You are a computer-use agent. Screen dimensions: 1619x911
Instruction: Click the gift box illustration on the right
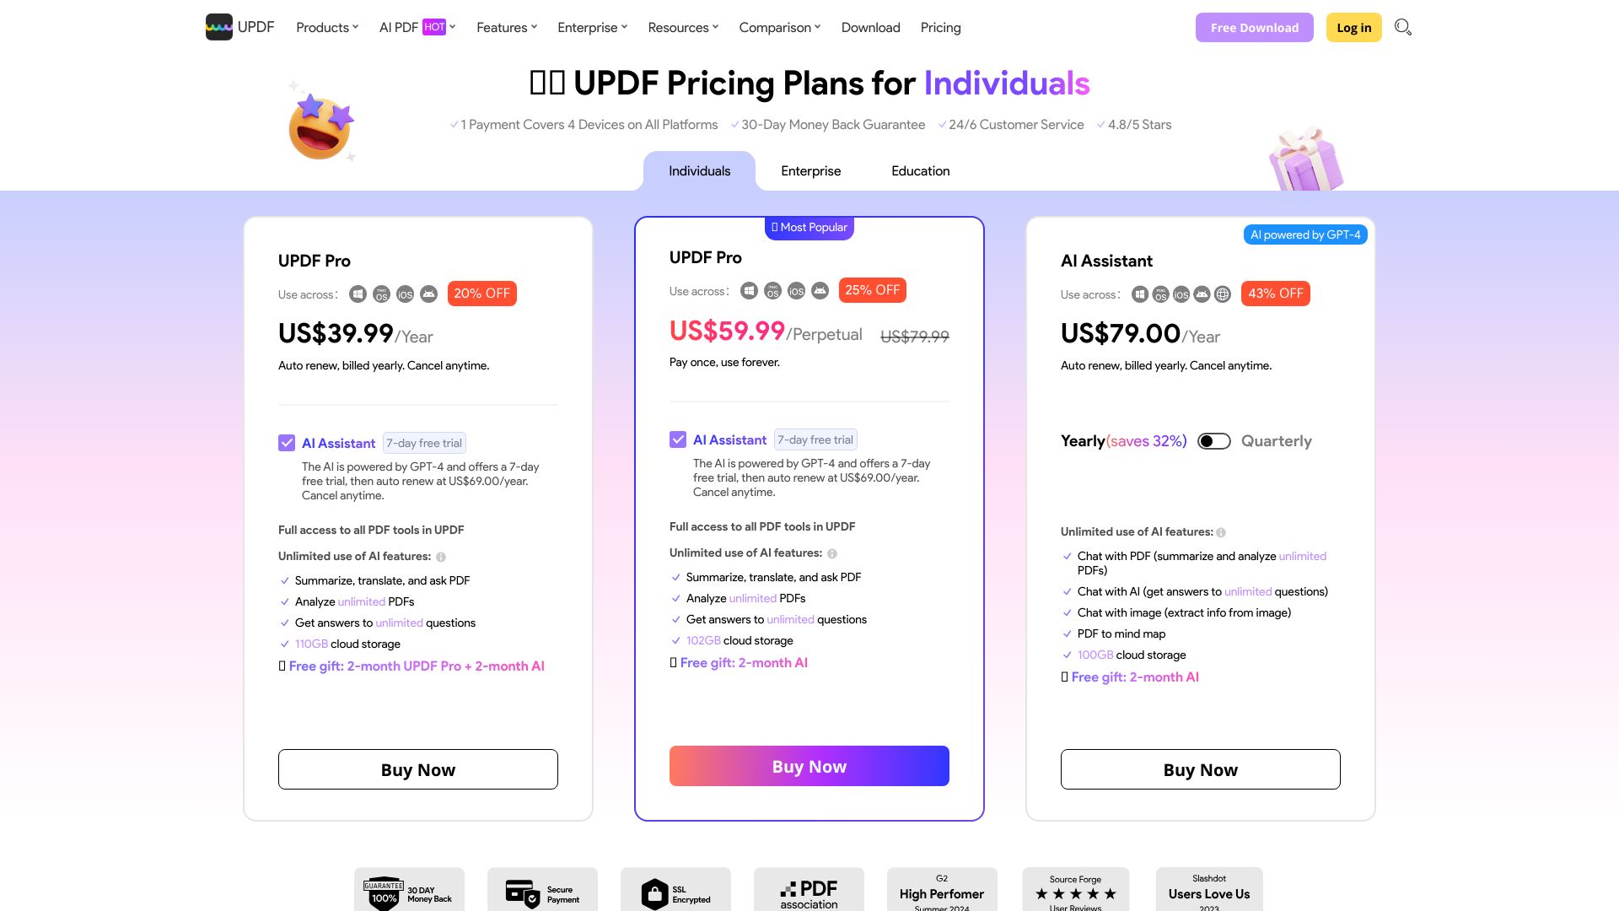1306,159
